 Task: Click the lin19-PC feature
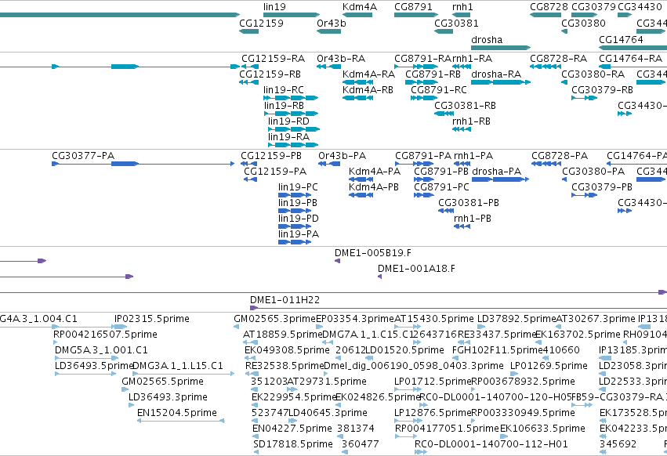click(295, 195)
